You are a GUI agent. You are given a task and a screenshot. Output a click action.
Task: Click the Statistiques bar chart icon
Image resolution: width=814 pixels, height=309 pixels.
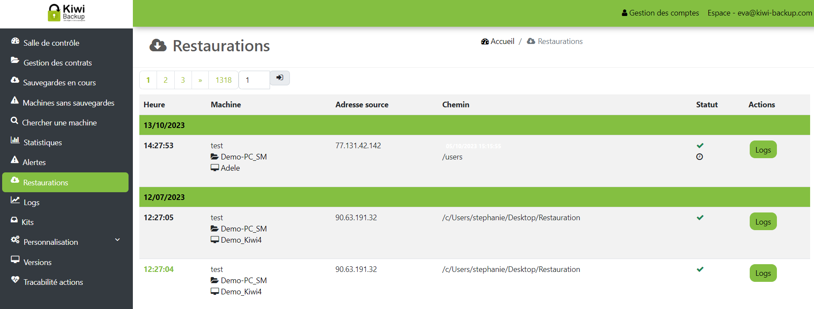[15, 140]
